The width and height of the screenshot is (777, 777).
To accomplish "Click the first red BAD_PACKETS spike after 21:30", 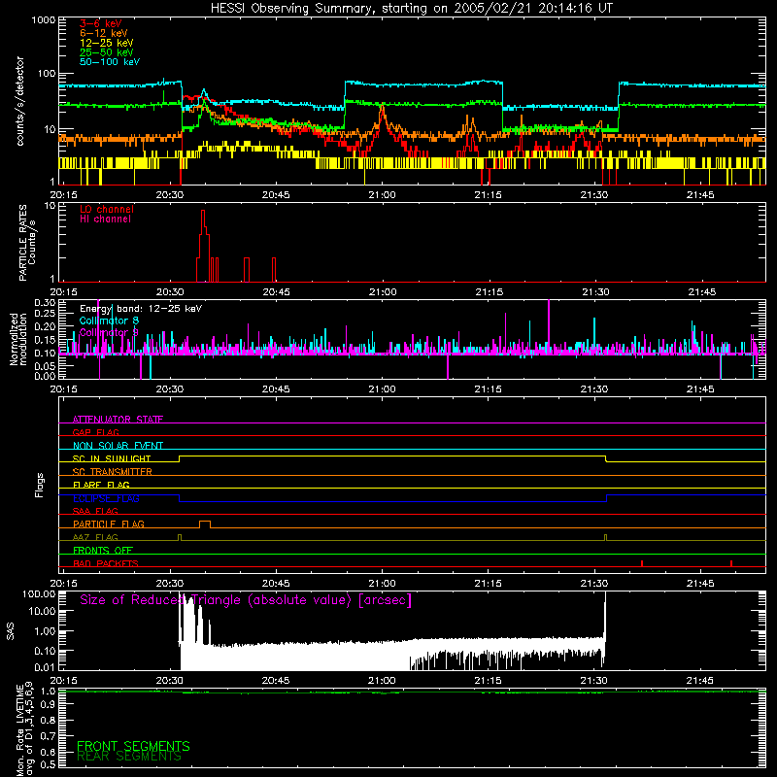I will coord(642,563).
